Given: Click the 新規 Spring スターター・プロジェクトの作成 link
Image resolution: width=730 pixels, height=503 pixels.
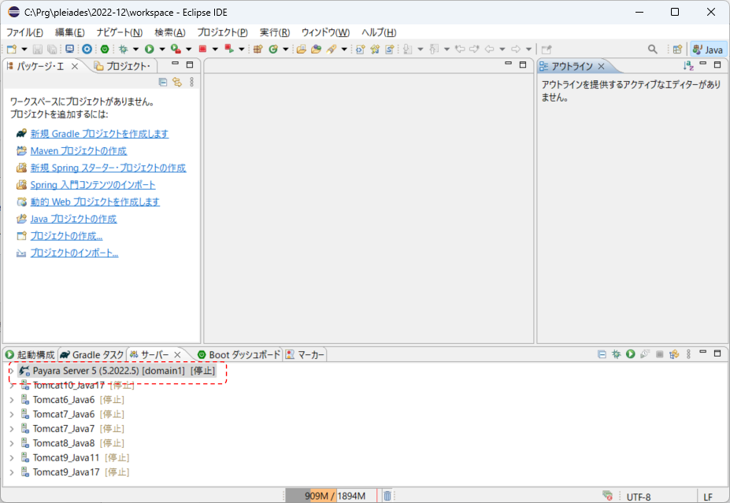Looking at the screenshot, I should coord(108,168).
